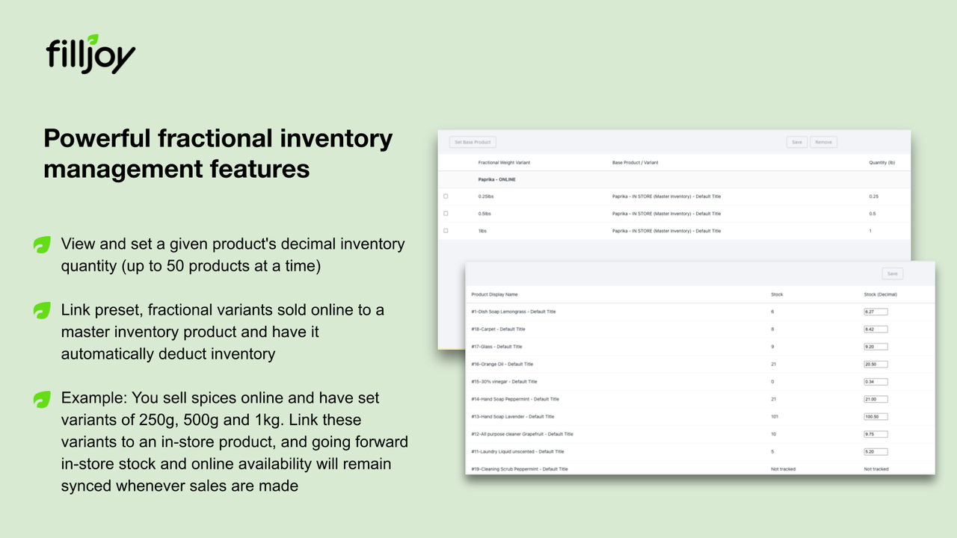
Task: Click Save on the decimal stock panel
Action: click(892, 273)
